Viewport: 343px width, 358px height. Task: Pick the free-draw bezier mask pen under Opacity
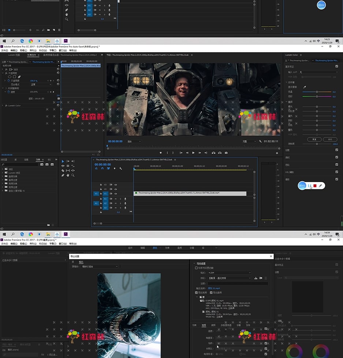click(19, 77)
